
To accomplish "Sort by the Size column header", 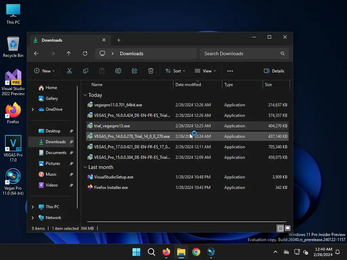I will tap(276, 85).
